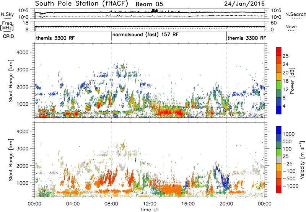
Task: Click the 'Time UT' axis label
Action: (x=150, y=210)
